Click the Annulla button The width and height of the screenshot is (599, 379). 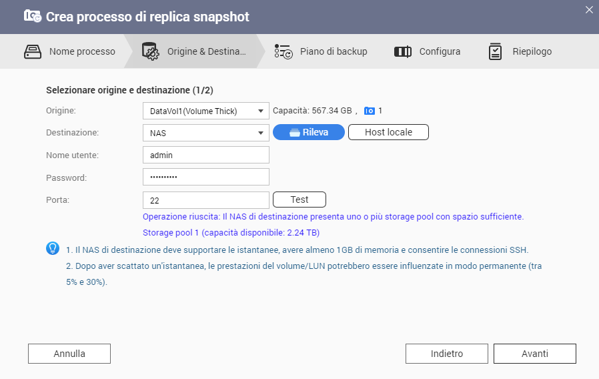pos(69,354)
